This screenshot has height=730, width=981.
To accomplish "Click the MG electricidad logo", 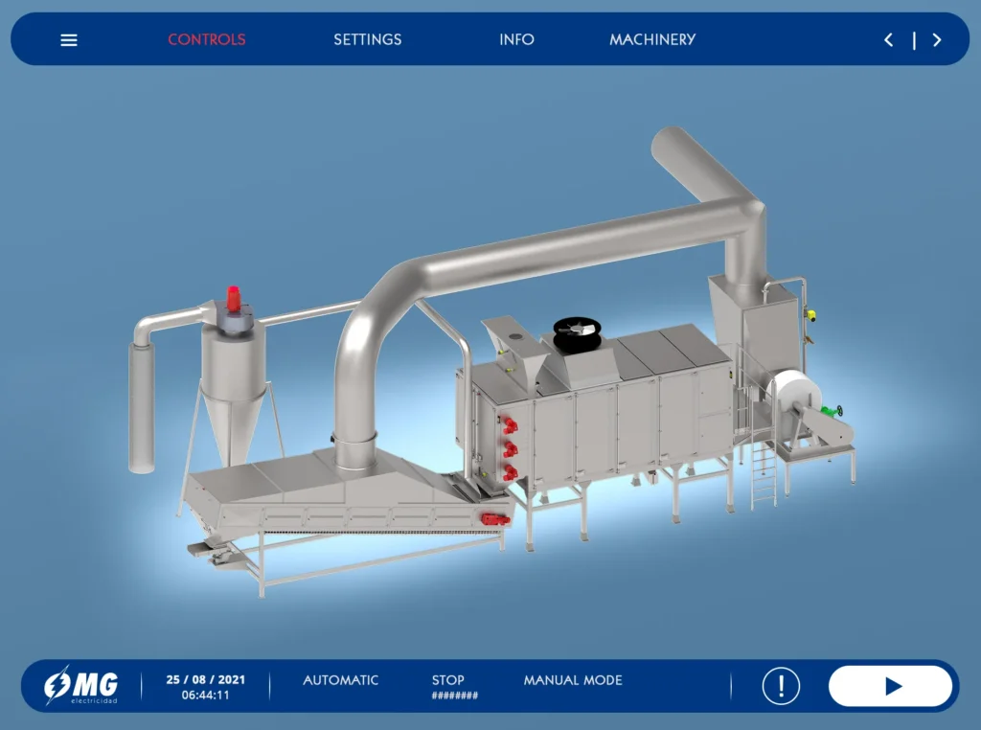I will 80,686.
